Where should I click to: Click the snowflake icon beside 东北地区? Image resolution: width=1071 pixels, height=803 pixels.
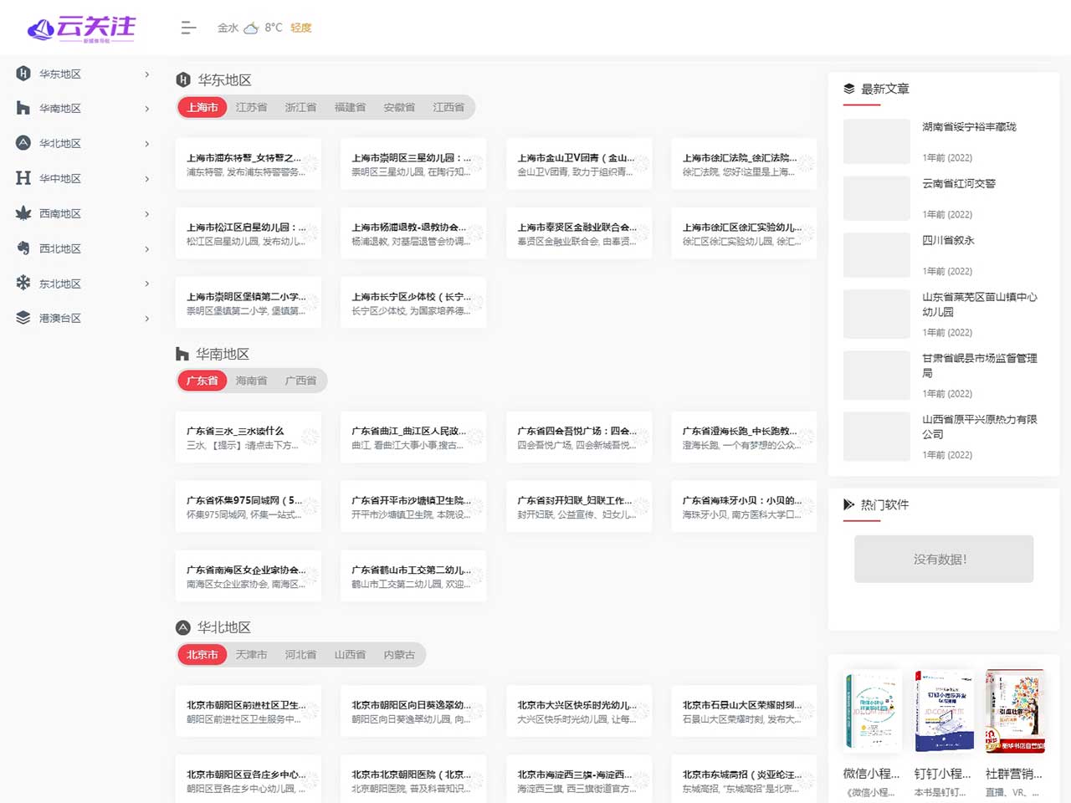point(23,283)
